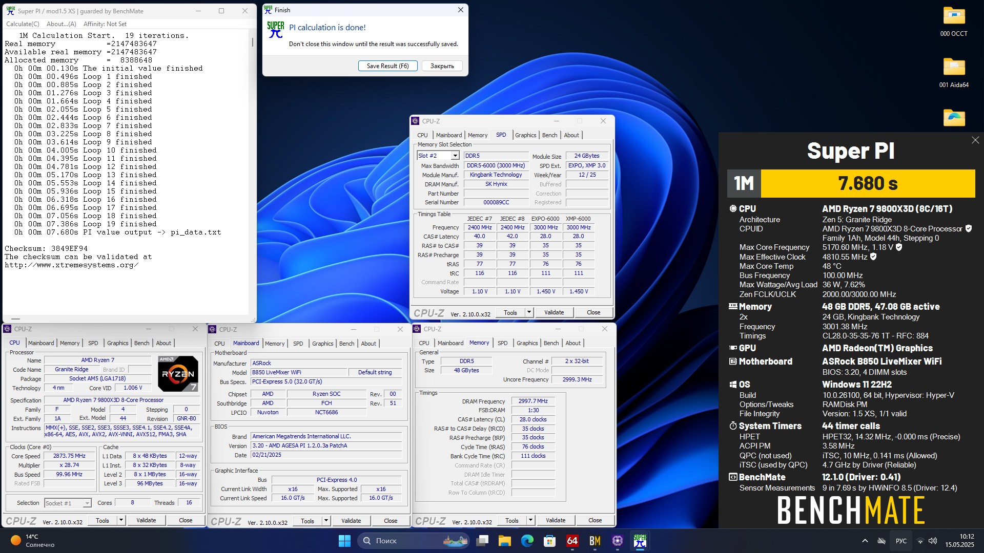Open Tools dropdown arrow in Mainboard window
984x553 pixels.
(x=326, y=521)
